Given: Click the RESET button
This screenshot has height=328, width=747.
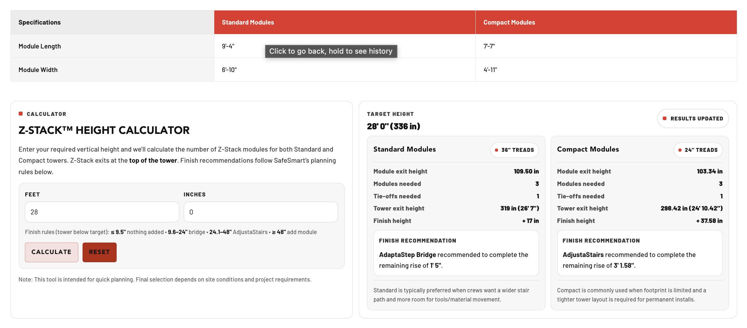Looking at the screenshot, I should [100, 252].
